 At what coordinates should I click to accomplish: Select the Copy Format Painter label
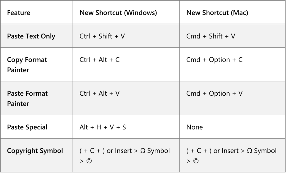(x=27, y=65)
